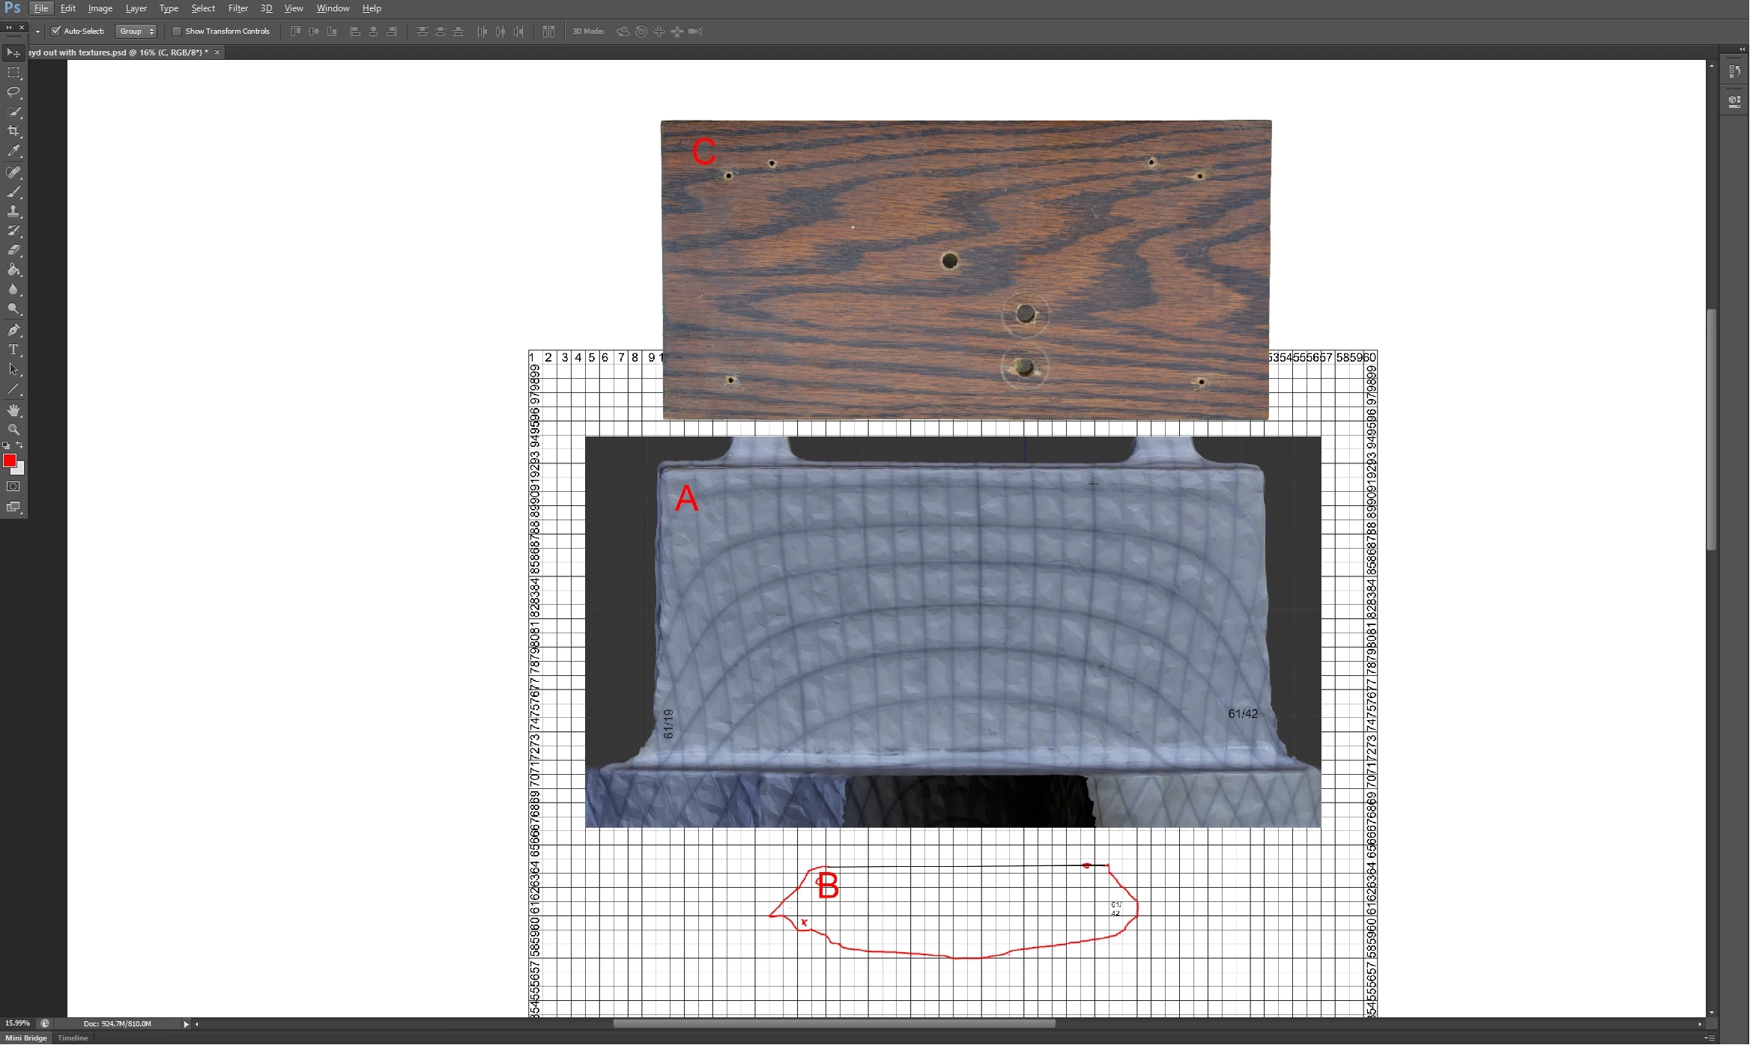Toggle the Auto-Select checkbox

56,31
